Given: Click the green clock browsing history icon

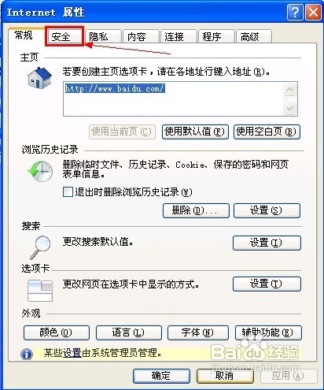Looking at the screenshot, I should tap(40, 171).
